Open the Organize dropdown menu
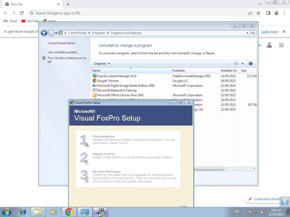Viewport: 290px width, 217px height. [102, 64]
